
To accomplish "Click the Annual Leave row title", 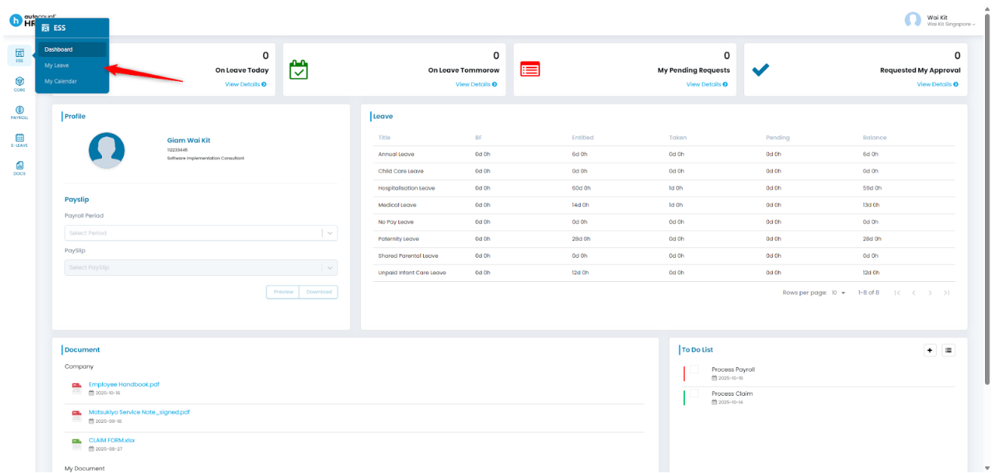I will click(x=396, y=154).
